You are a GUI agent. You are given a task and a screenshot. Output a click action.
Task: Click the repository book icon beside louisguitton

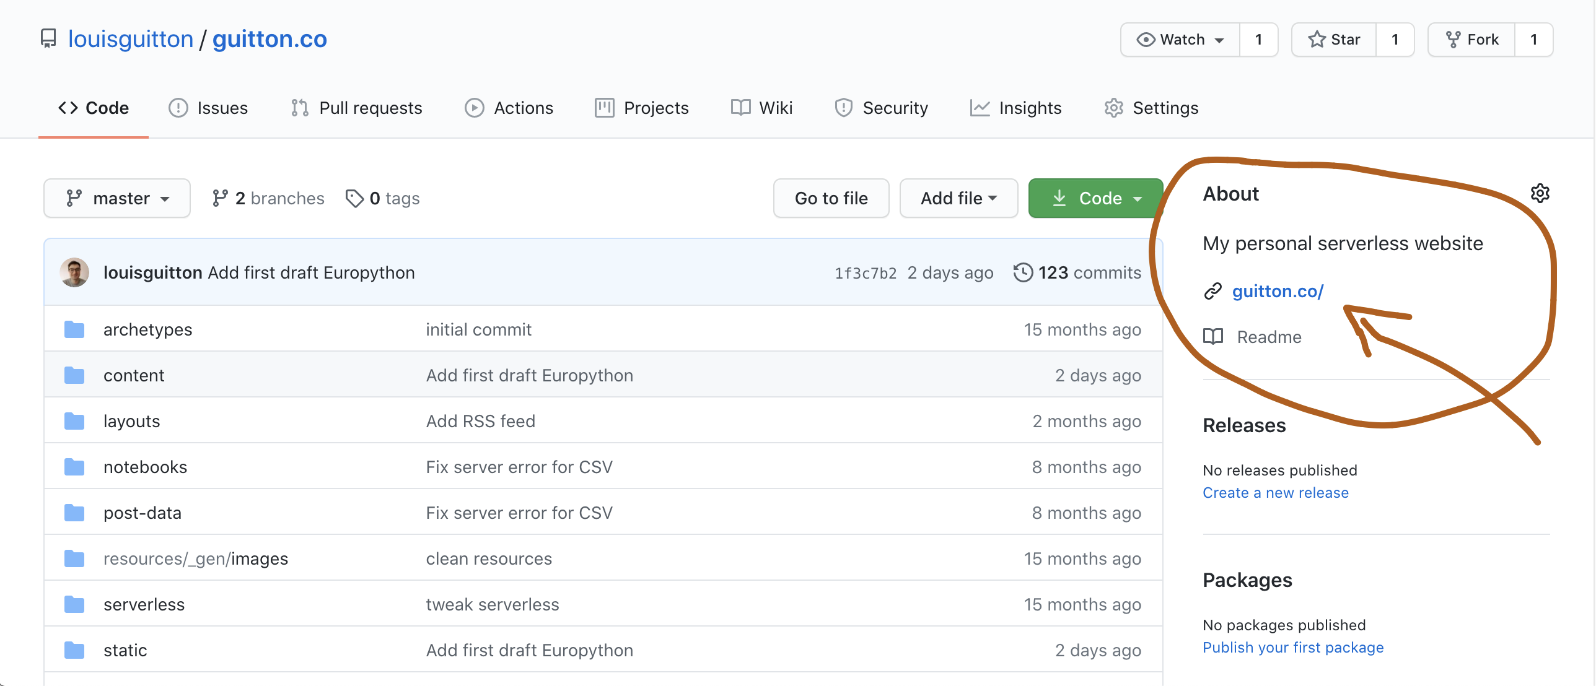click(48, 38)
